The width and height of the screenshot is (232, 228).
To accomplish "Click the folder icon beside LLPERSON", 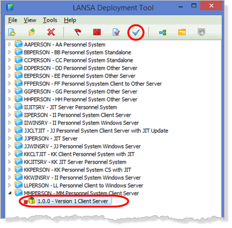I will [x=18, y=185].
